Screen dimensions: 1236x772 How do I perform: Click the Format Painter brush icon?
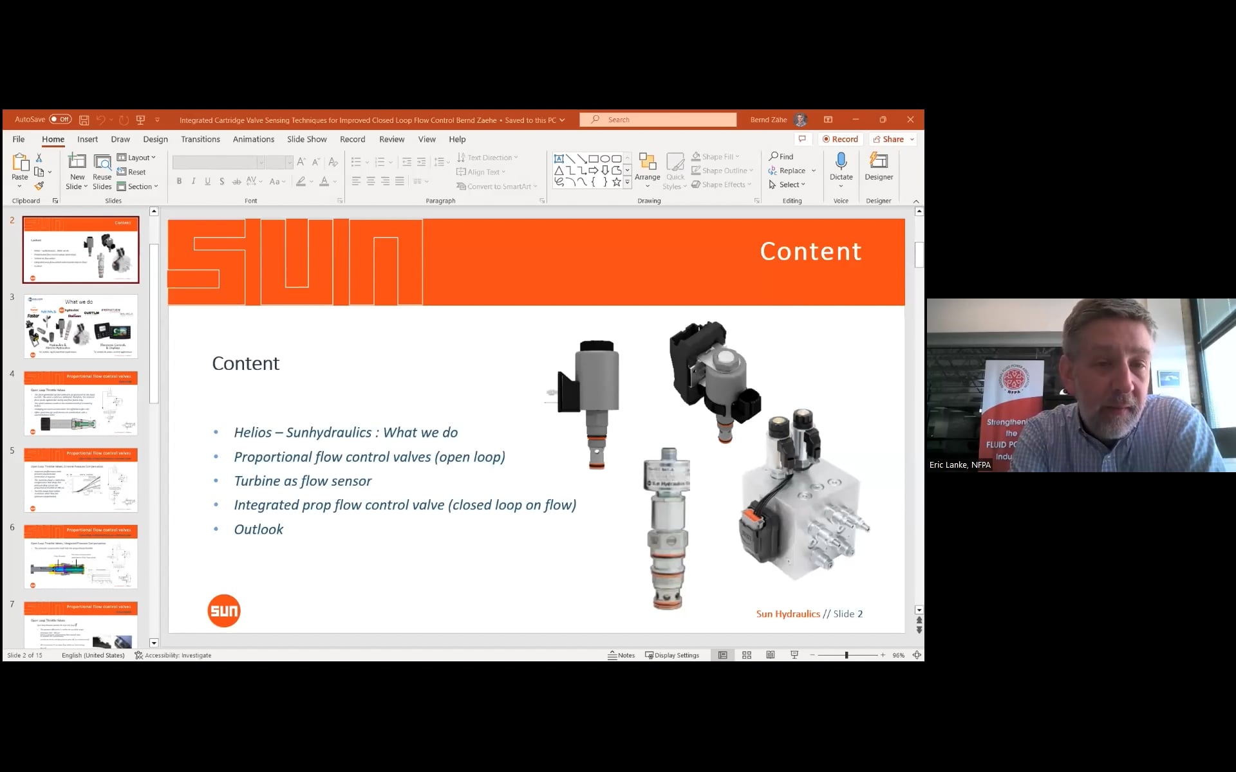tap(39, 186)
